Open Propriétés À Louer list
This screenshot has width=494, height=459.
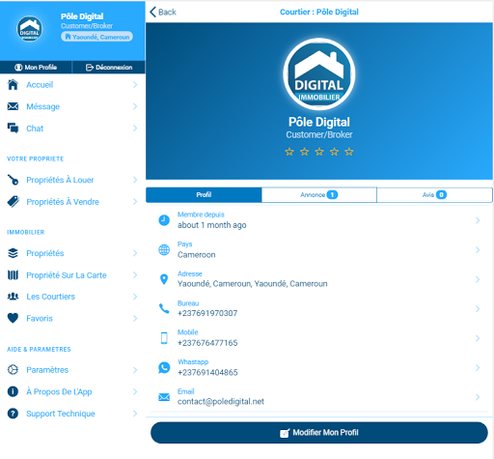[x=72, y=180]
